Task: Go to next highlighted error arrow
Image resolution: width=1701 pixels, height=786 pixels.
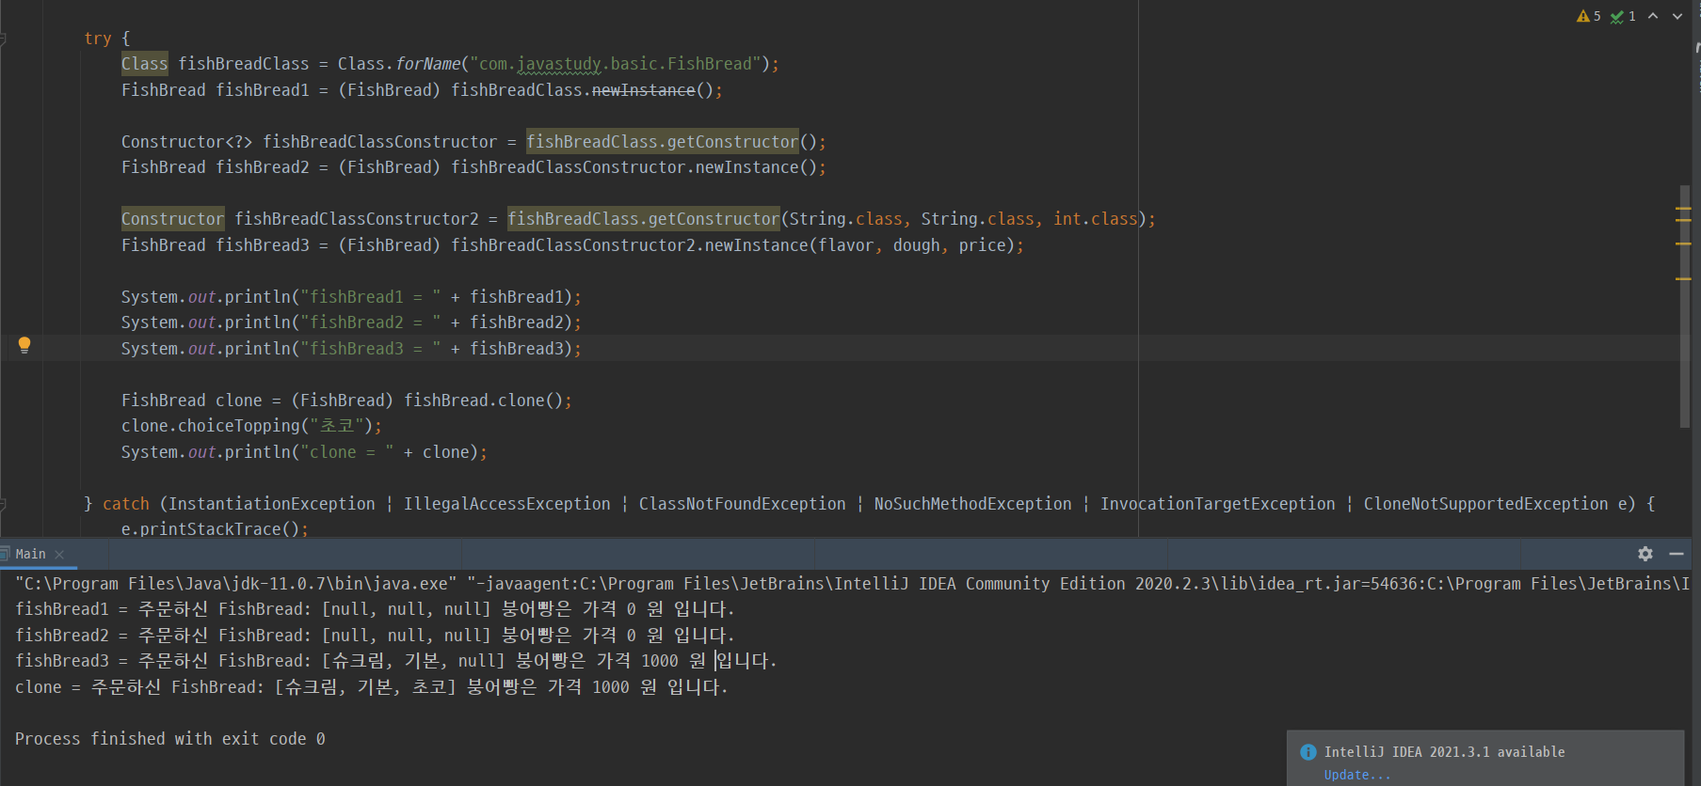Action: 1677,16
